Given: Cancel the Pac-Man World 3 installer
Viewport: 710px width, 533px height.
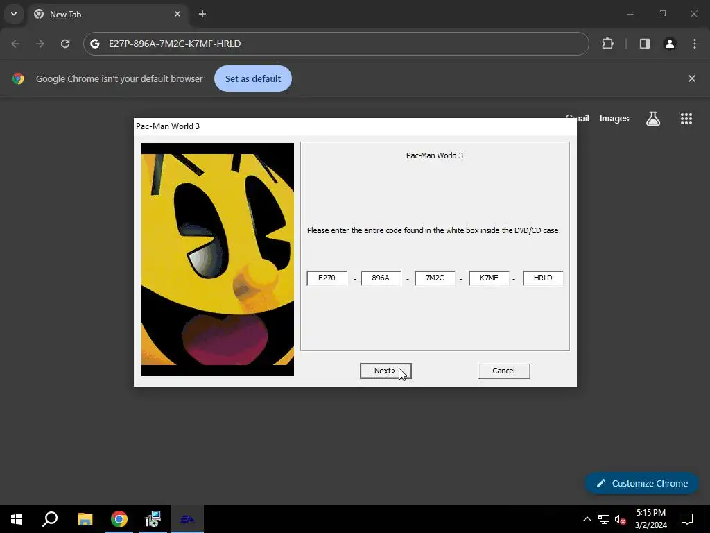Looking at the screenshot, I should click(504, 371).
